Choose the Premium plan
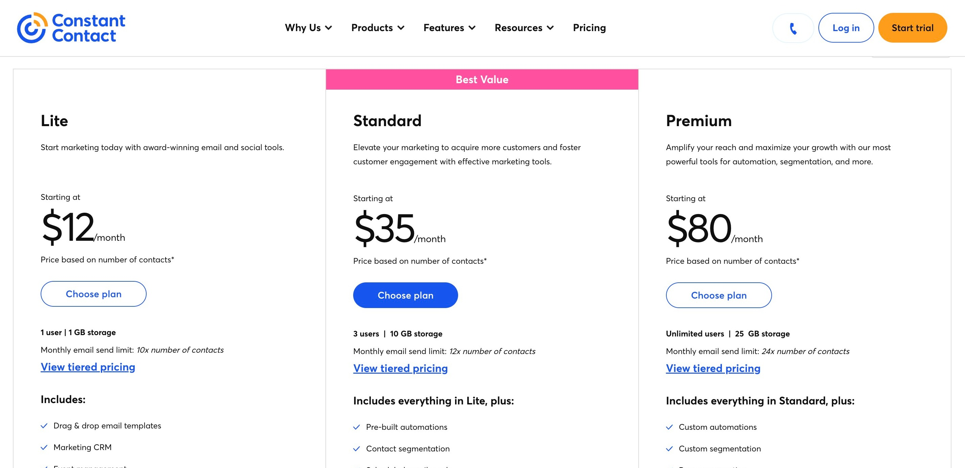Screen dimensions: 965x468 pyautogui.click(x=719, y=296)
